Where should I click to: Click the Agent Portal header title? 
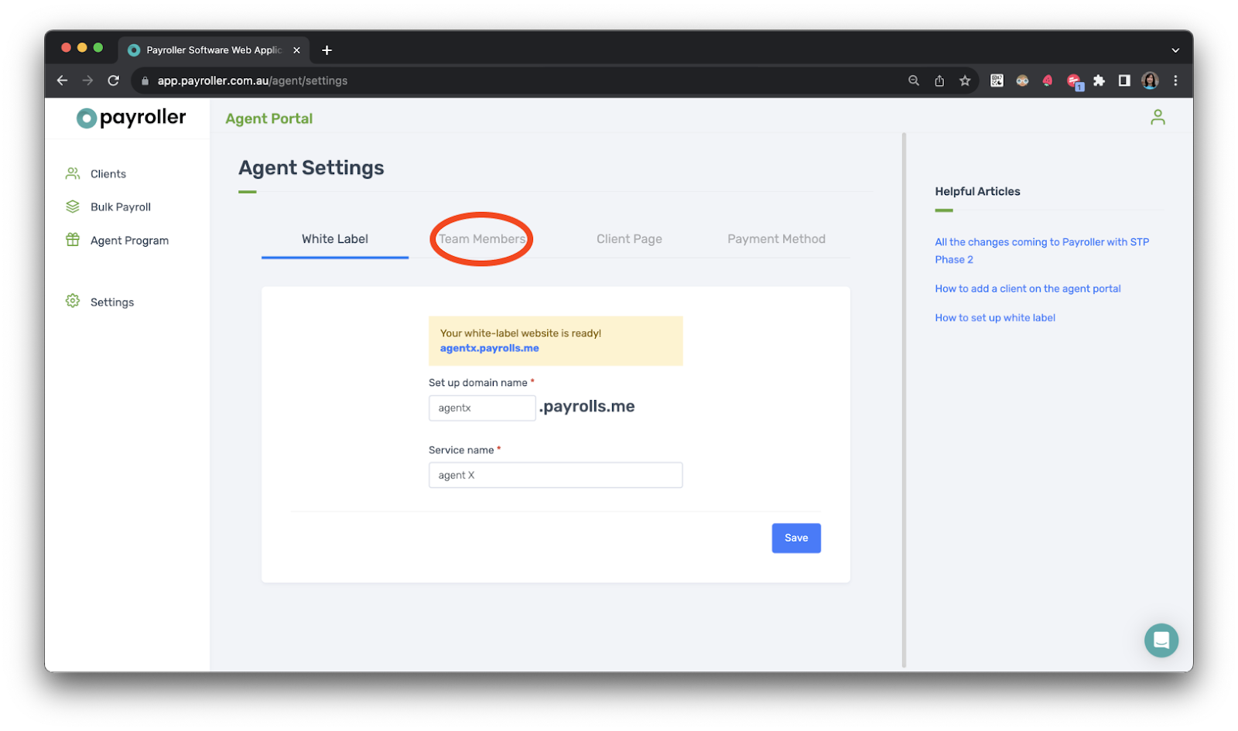[269, 118]
